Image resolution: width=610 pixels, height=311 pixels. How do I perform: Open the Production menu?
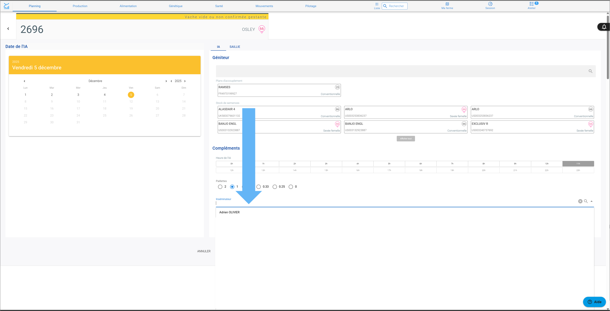coord(80,6)
